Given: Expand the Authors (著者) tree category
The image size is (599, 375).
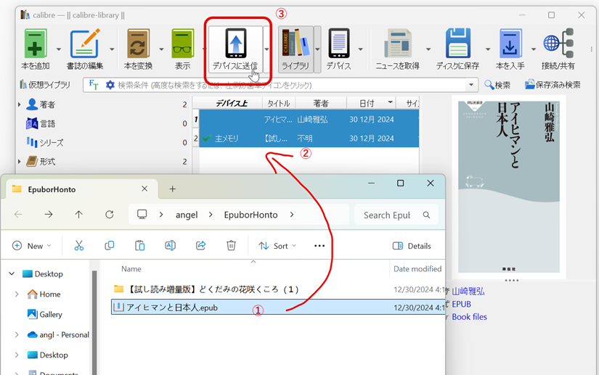Looking at the screenshot, I should tap(19, 104).
